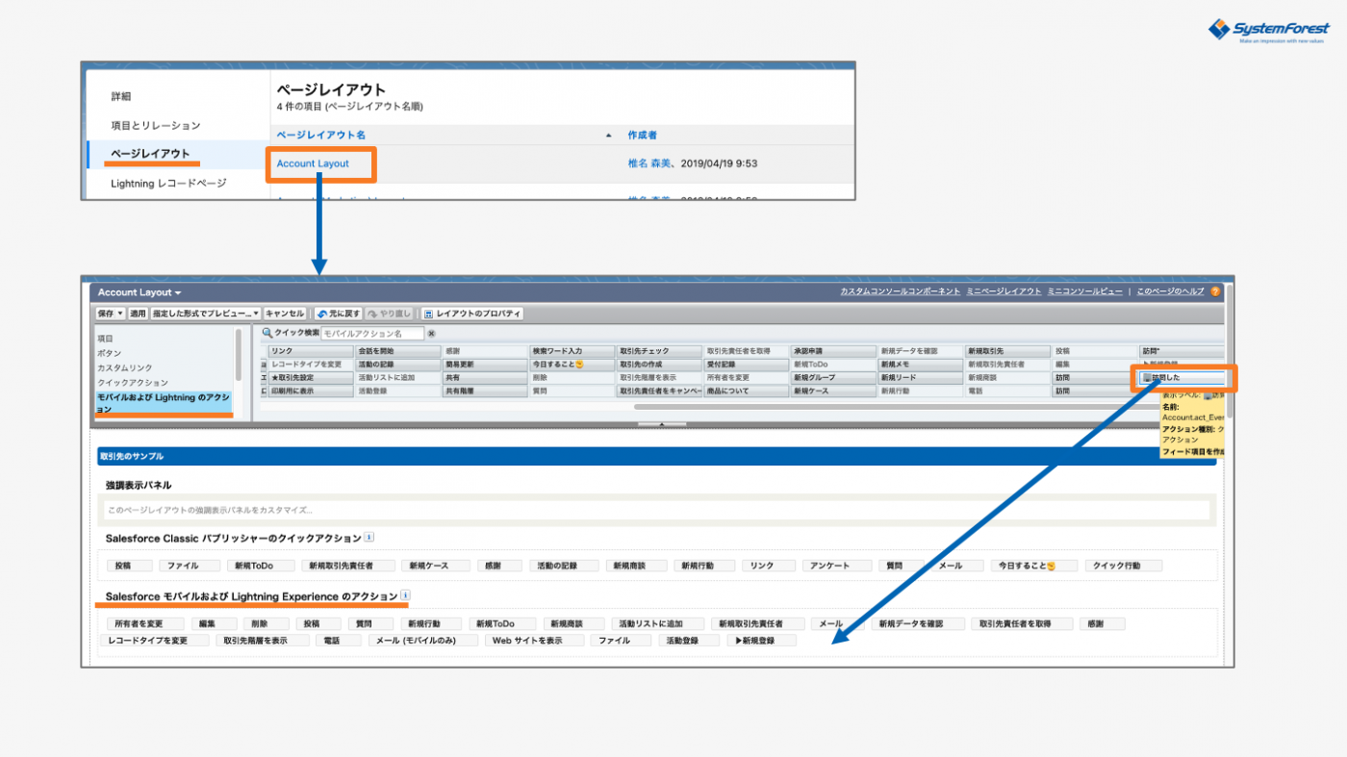Click the キャンセル button
This screenshot has height=757, width=1347.
point(285,314)
